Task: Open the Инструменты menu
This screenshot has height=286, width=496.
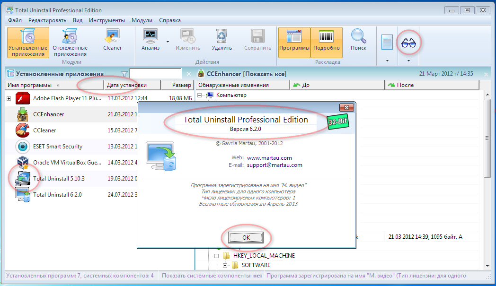Action: pyautogui.click(x=107, y=20)
